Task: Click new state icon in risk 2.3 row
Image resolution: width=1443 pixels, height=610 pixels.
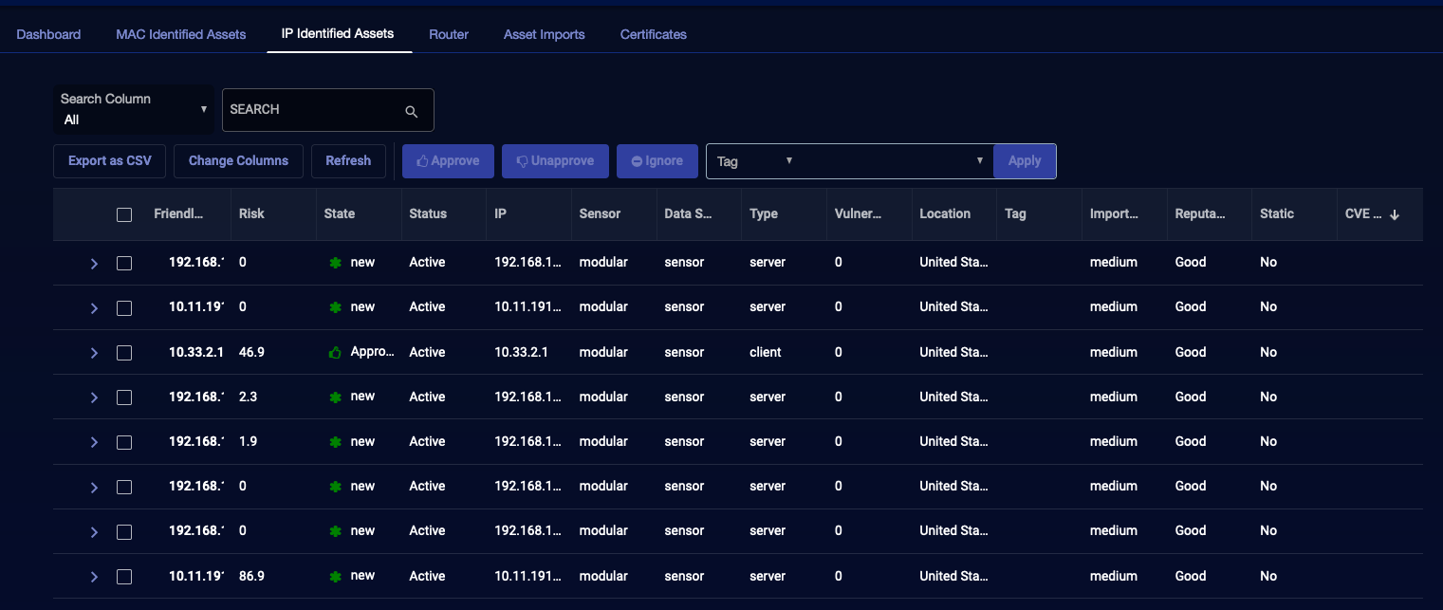Action: (334, 397)
